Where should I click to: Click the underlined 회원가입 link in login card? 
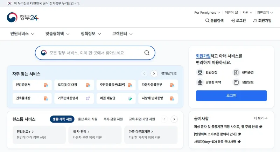(x=203, y=56)
